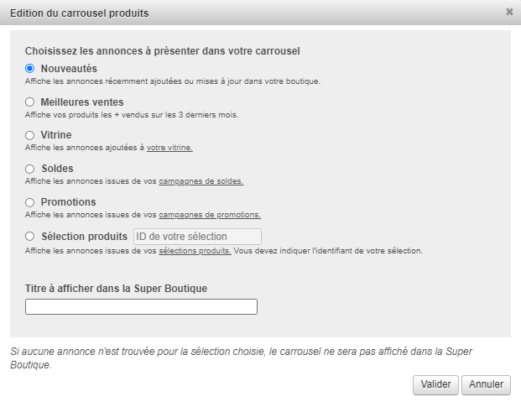Enable the Promotions radio option
The width and height of the screenshot is (521, 407).
(x=30, y=202)
